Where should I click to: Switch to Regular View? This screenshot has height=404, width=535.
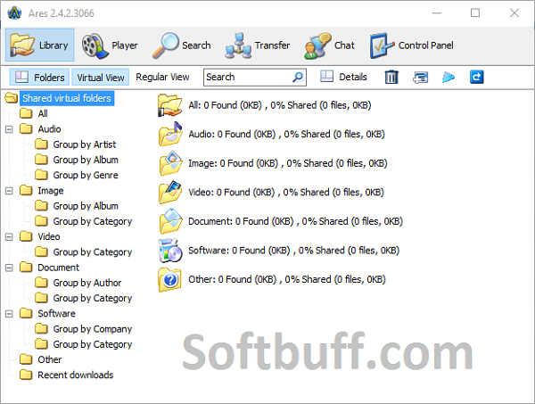click(x=162, y=77)
